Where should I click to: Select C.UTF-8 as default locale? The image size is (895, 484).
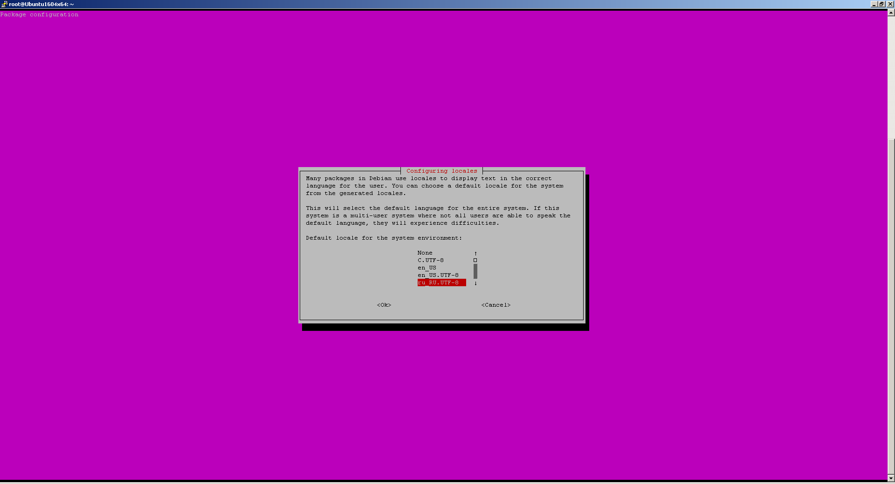pos(430,261)
